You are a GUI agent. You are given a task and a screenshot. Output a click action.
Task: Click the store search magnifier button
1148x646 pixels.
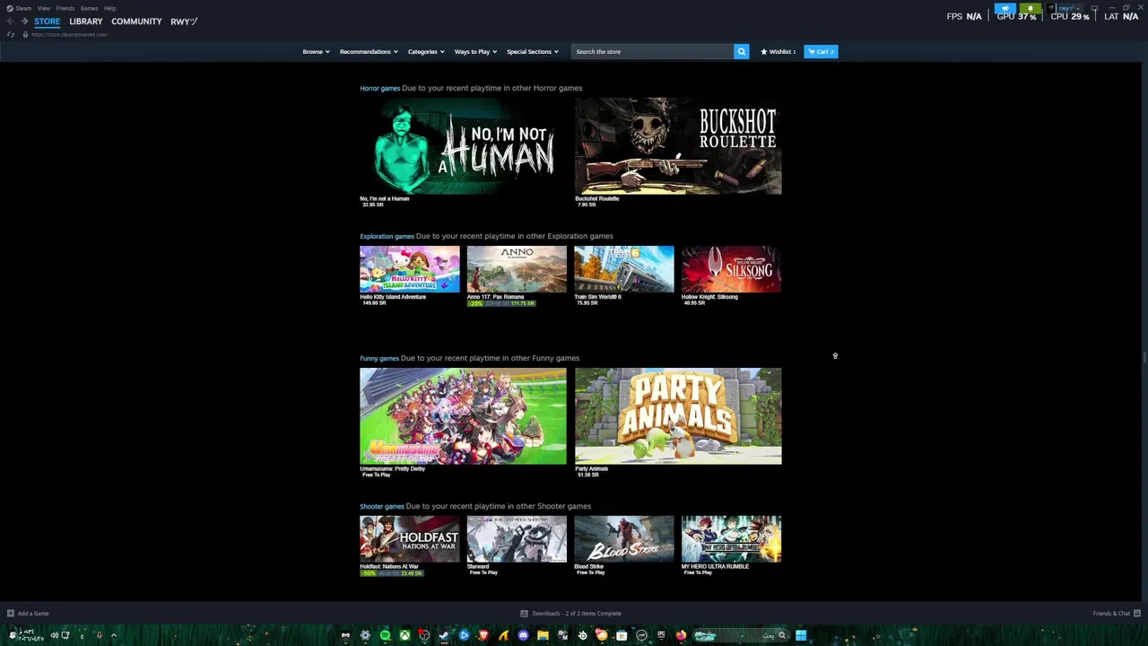coord(742,51)
